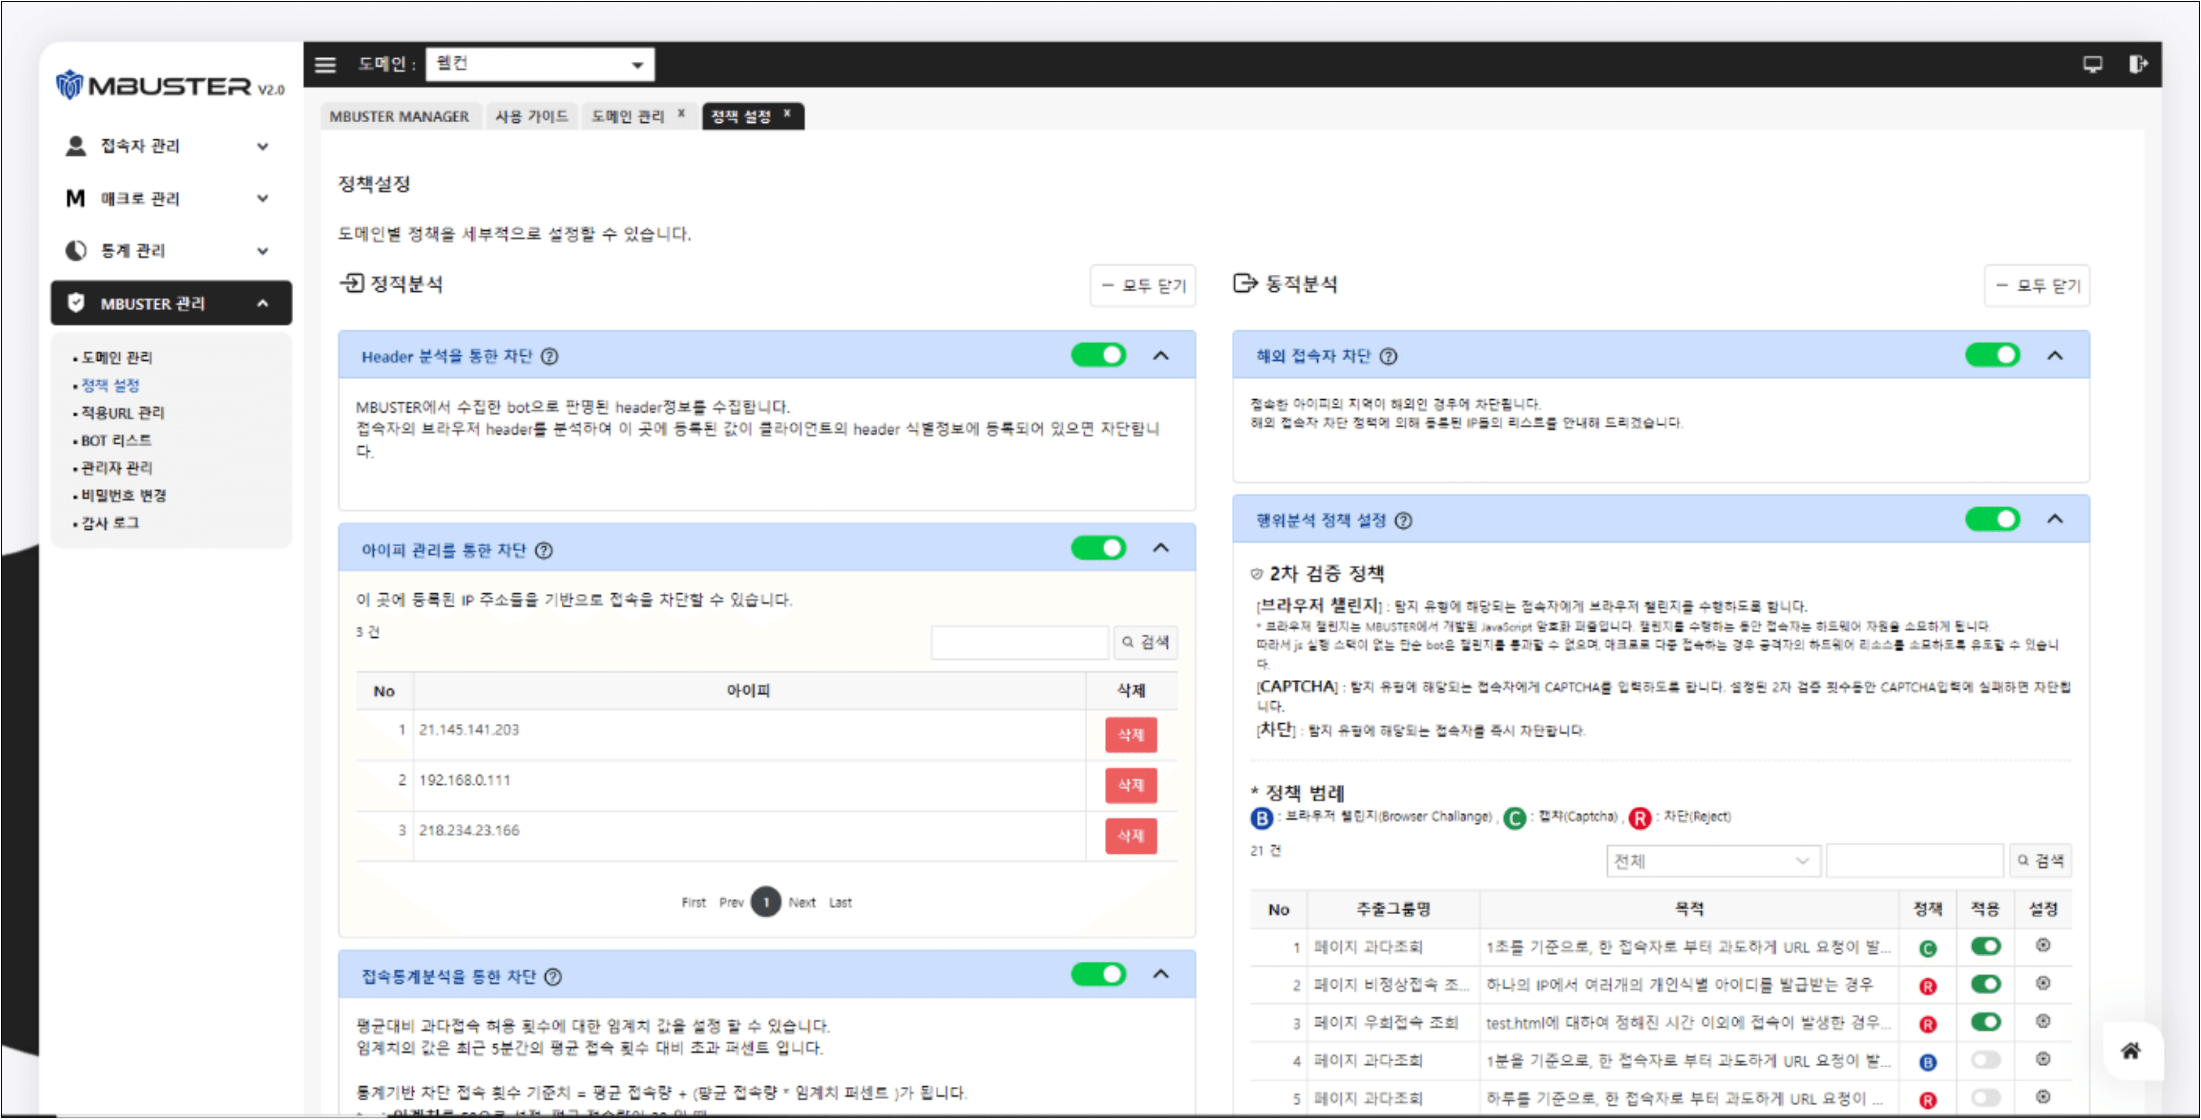The height and width of the screenshot is (1120, 2201).
Task: Click help icon next to Header 분석을 통한 차단
Action: tap(550, 357)
